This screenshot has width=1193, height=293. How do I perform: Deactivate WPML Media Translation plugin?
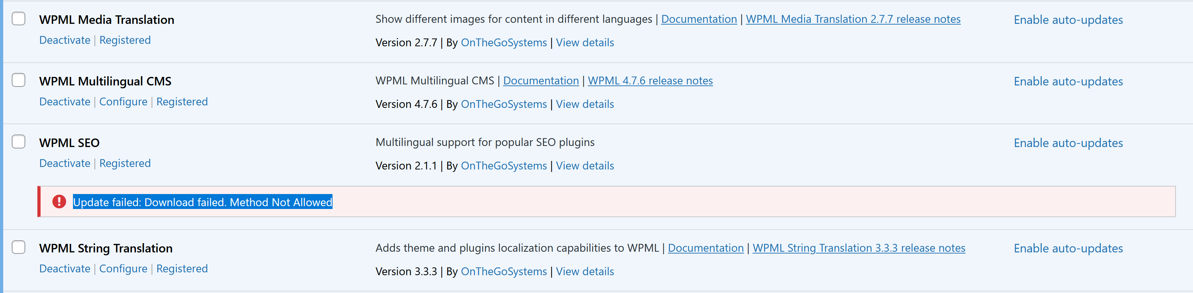click(x=65, y=40)
